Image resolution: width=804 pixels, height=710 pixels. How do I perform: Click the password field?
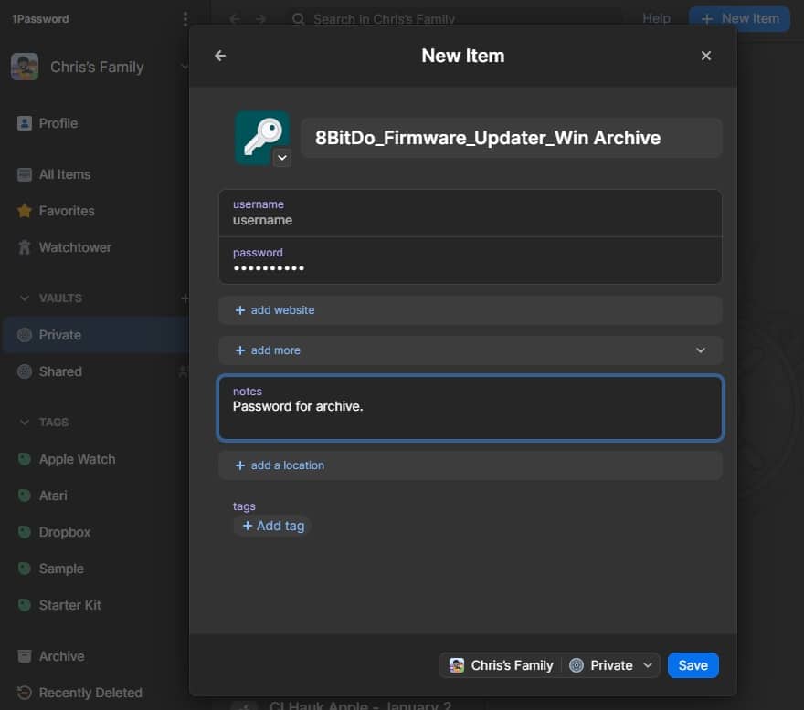pyautogui.click(x=471, y=260)
